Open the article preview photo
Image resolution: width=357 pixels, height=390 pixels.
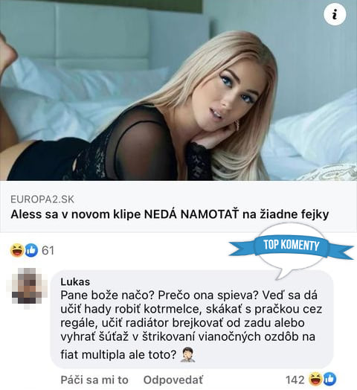point(178,90)
